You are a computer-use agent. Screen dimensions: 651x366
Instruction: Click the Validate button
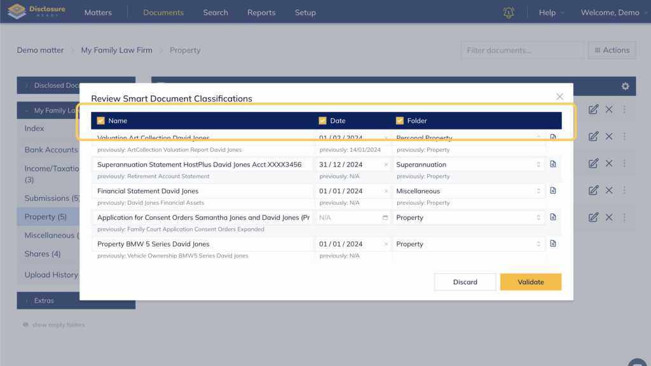tap(530, 282)
